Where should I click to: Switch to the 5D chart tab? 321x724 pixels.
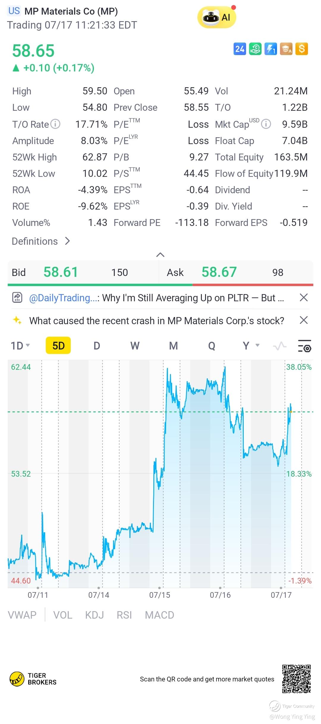pyautogui.click(x=58, y=346)
